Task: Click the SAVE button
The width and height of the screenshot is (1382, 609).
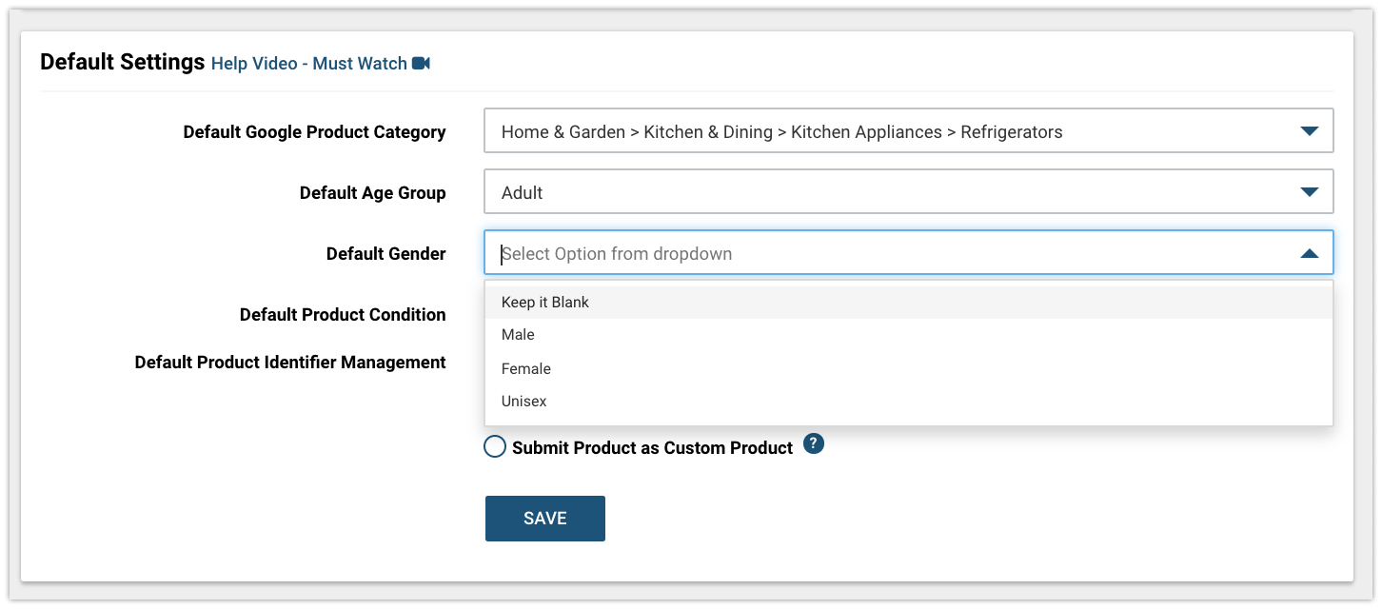Action: 545,519
